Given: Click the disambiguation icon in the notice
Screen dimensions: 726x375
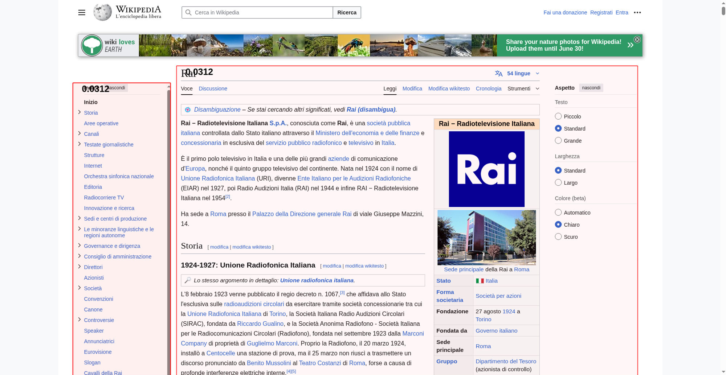Looking at the screenshot, I should [x=188, y=110].
